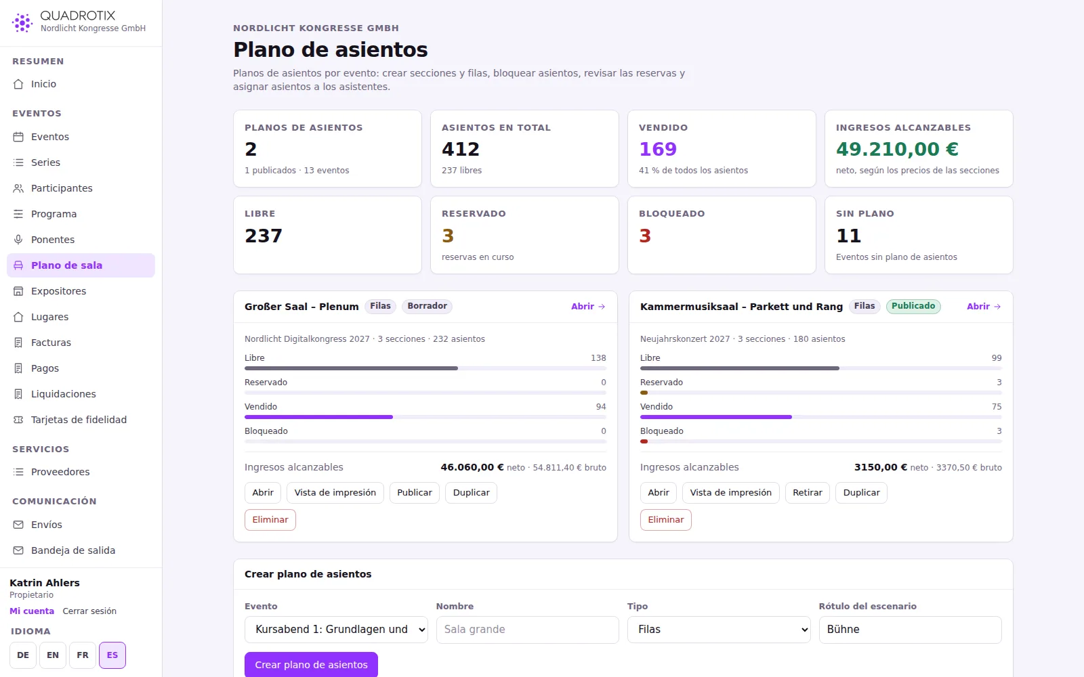This screenshot has height=677, width=1084.
Task: Delete the Kammermusiksaal plan
Action: [666, 520]
